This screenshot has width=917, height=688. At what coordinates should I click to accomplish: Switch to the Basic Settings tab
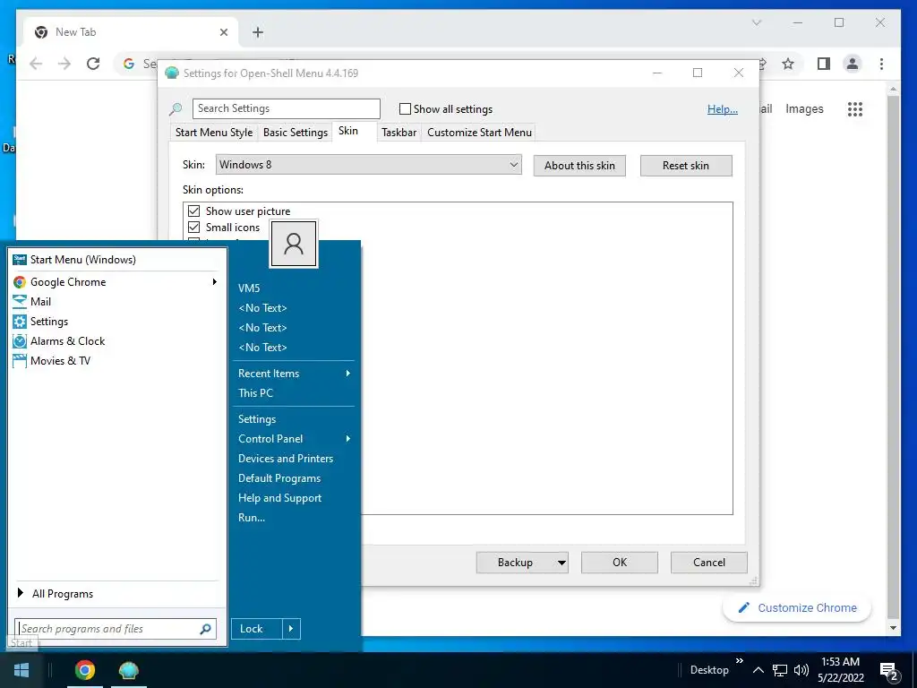[x=296, y=133]
